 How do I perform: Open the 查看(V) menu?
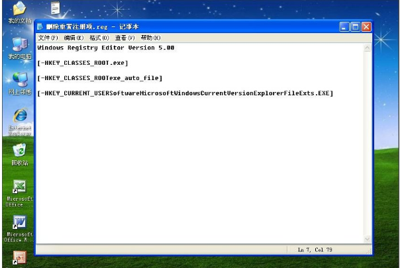pos(125,38)
